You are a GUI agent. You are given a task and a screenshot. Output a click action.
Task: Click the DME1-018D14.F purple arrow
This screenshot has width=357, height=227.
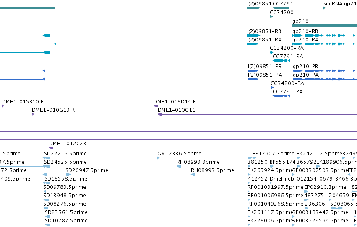click(156, 106)
